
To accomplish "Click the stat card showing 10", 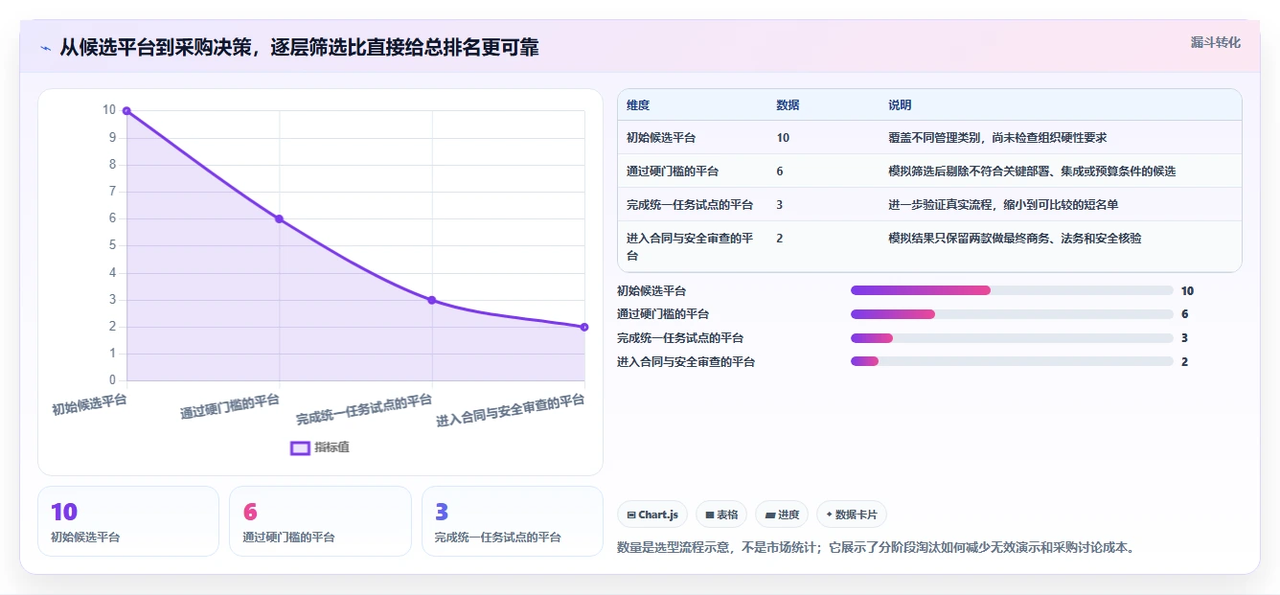I will (x=128, y=521).
